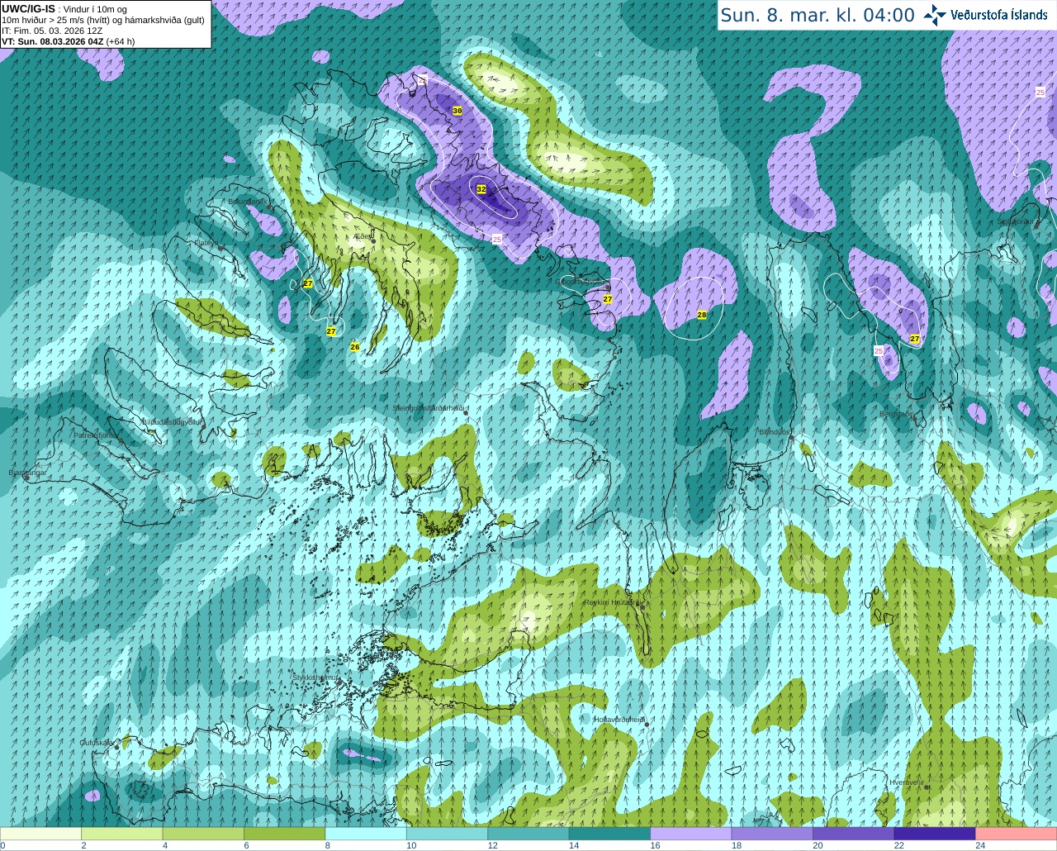
Task: Click the legend scale number 16
Action: click(655, 845)
